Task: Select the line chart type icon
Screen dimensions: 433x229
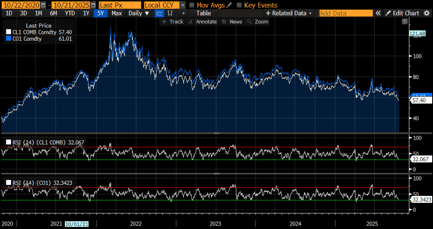Action: pyautogui.click(x=159, y=13)
